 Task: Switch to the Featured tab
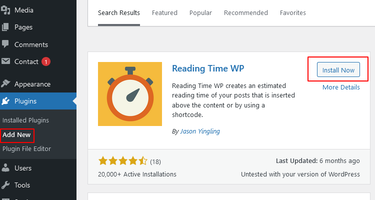164,12
